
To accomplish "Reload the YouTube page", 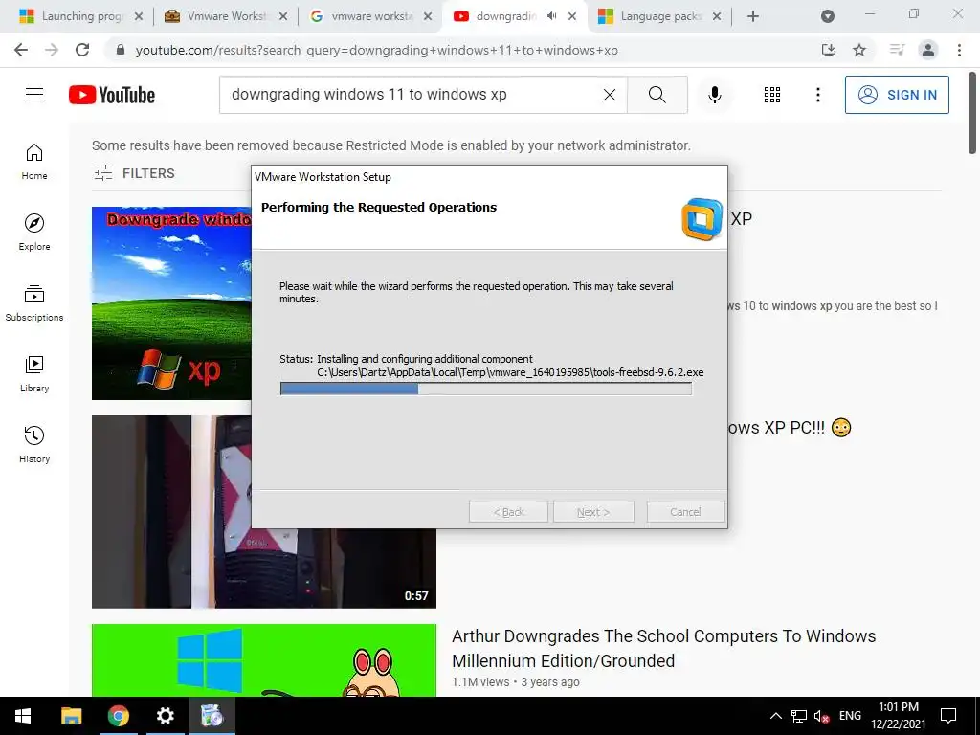I will tap(82, 50).
